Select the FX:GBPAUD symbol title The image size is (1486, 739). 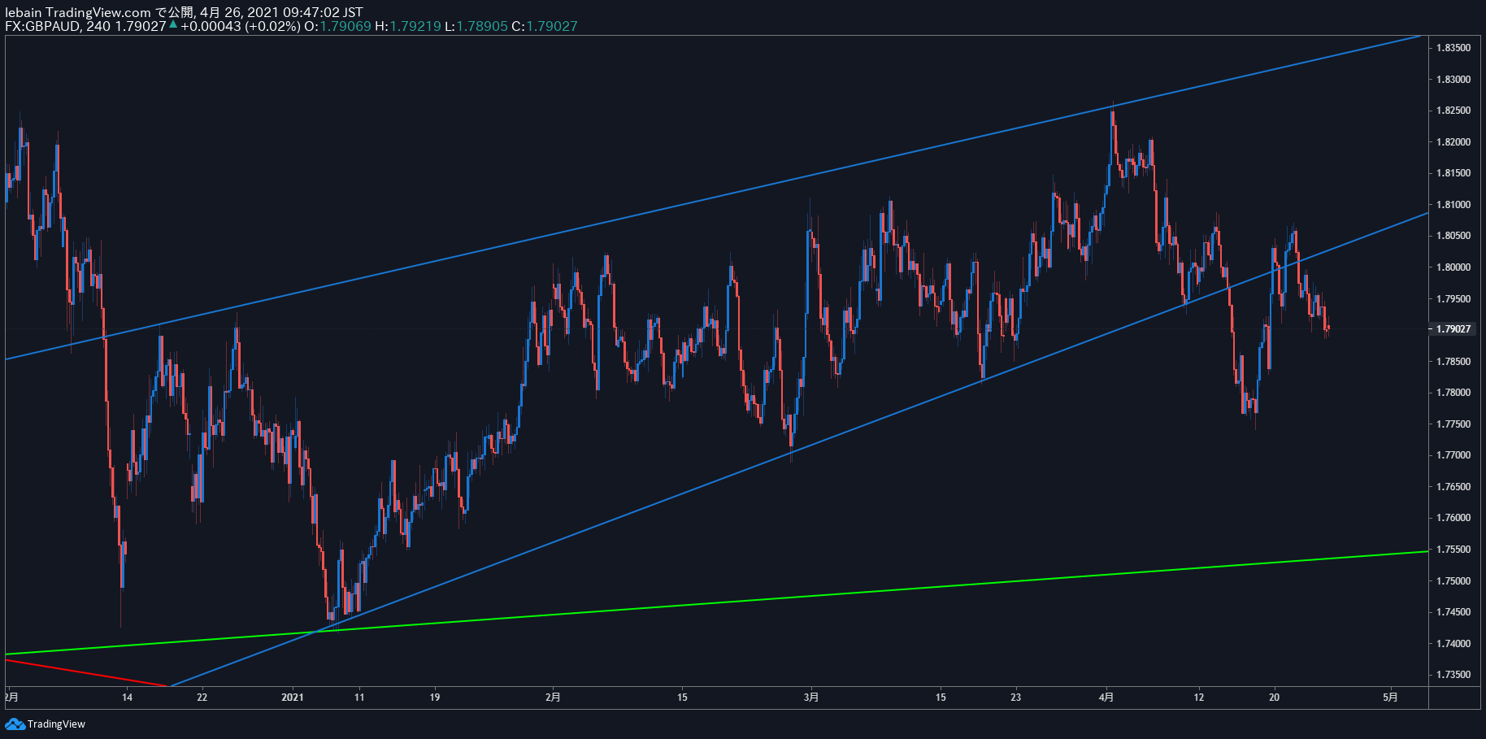tap(42, 26)
